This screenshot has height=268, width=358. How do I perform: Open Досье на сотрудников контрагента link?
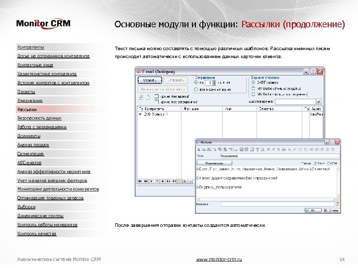click(53, 56)
